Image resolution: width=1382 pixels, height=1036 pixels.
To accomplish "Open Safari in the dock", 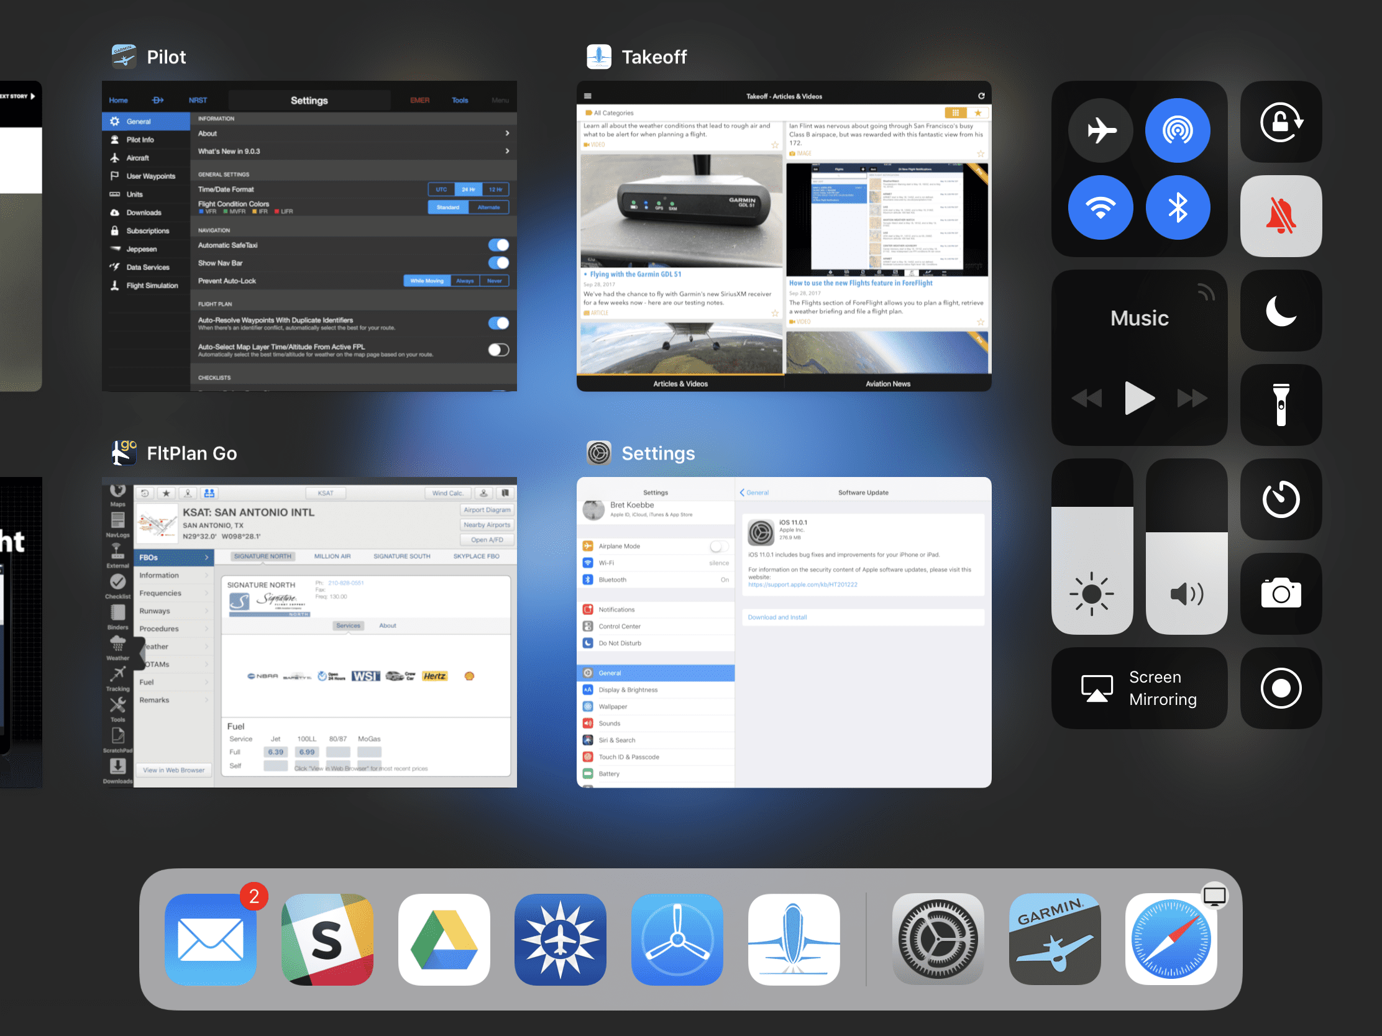I will pyautogui.click(x=1171, y=939).
